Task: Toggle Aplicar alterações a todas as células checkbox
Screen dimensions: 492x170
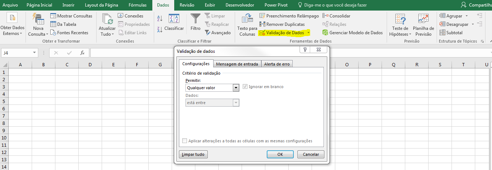Action: (x=184, y=141)
